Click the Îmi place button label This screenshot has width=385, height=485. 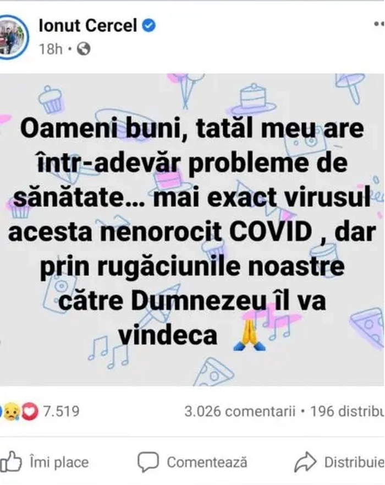coord(59,462)
